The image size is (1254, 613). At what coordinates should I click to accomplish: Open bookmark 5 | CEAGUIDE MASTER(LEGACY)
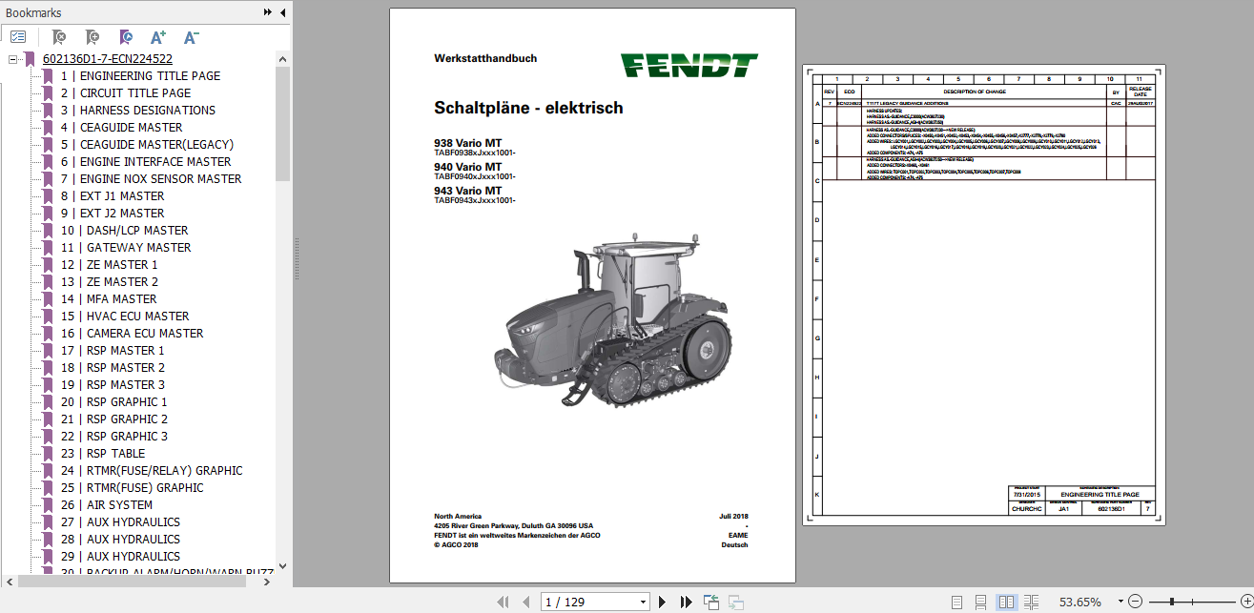tap(147, 145)
